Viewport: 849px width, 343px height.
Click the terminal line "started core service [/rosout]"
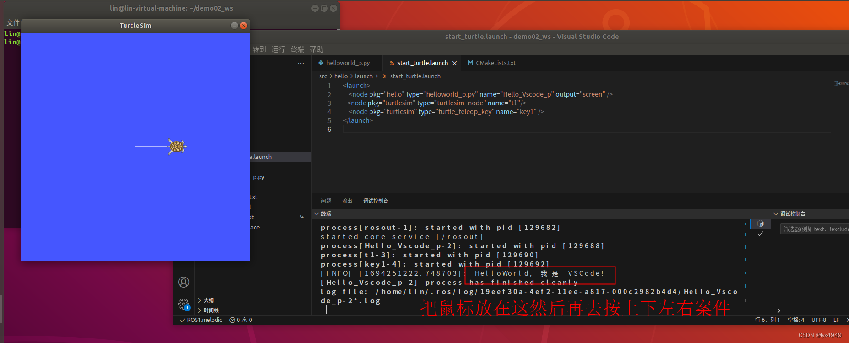point(402,237)
